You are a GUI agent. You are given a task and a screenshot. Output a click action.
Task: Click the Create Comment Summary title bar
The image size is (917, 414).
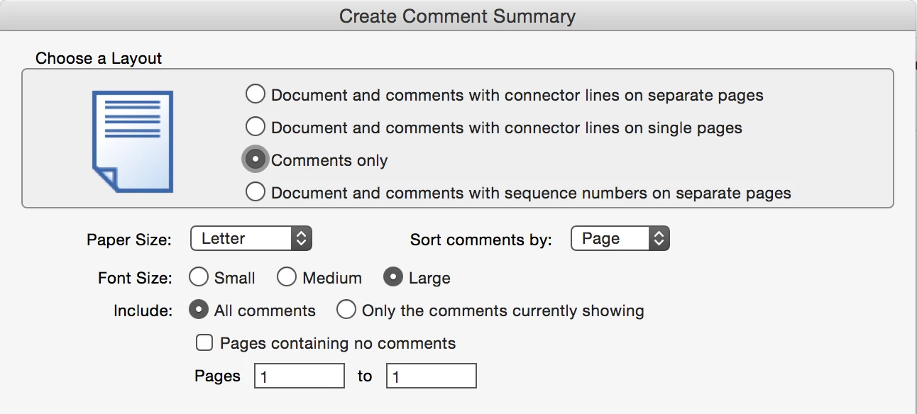pos(457,16)
